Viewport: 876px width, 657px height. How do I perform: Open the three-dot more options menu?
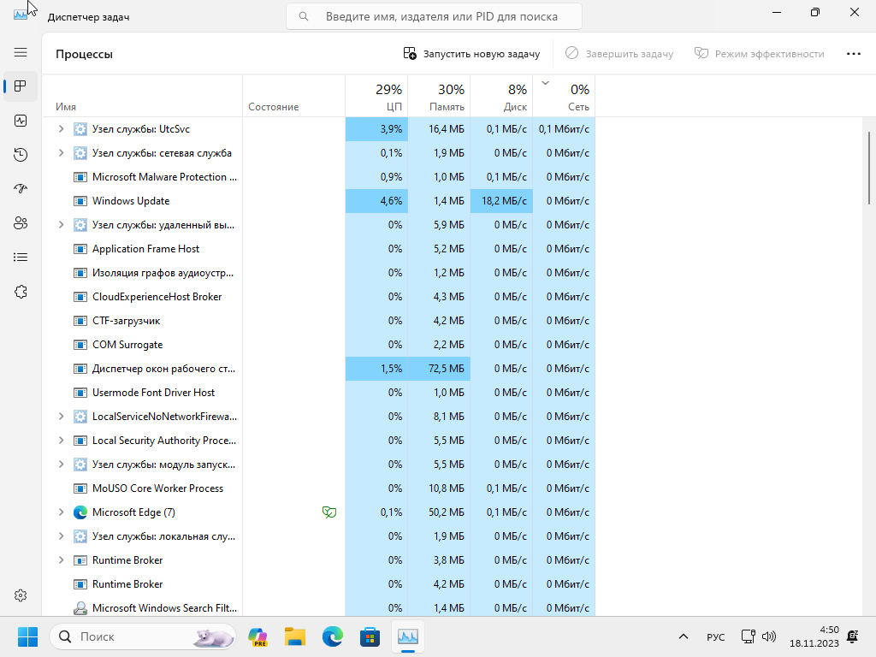853,54
